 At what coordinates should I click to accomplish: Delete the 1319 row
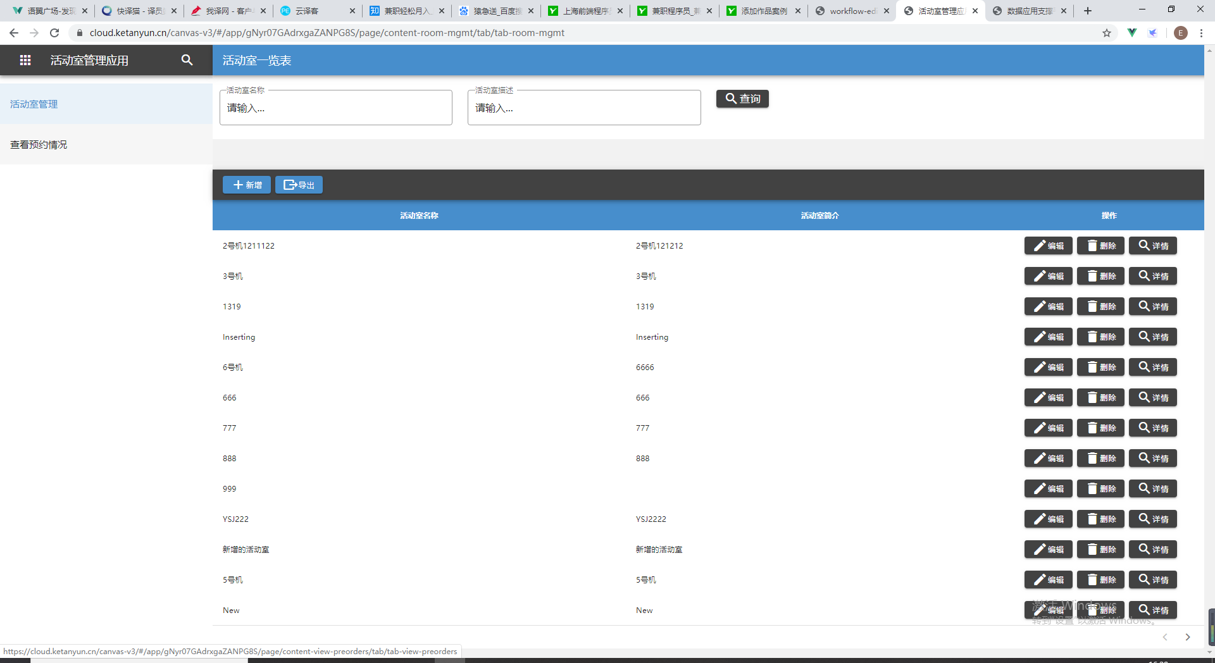click(1101, 306)
